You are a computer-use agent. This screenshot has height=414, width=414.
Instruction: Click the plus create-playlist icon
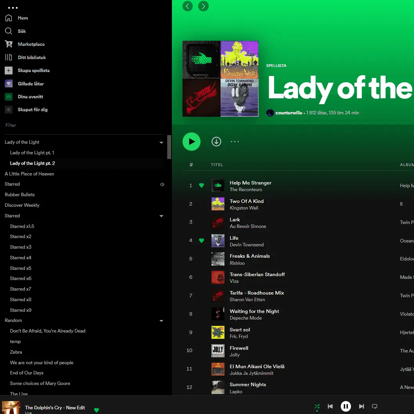point(9,71)
